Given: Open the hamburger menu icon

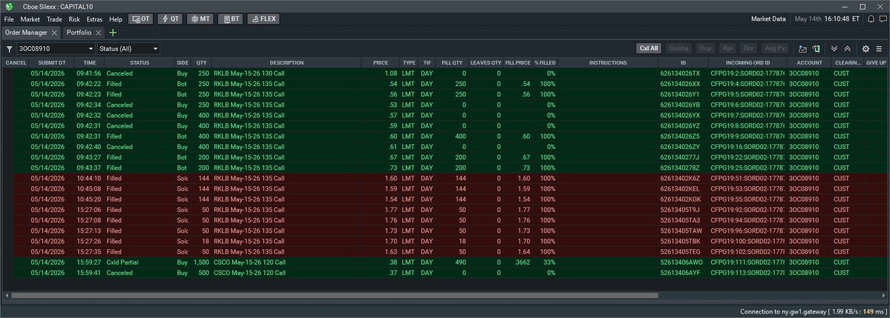Looking at the screenshot, I should coord(878,49).
